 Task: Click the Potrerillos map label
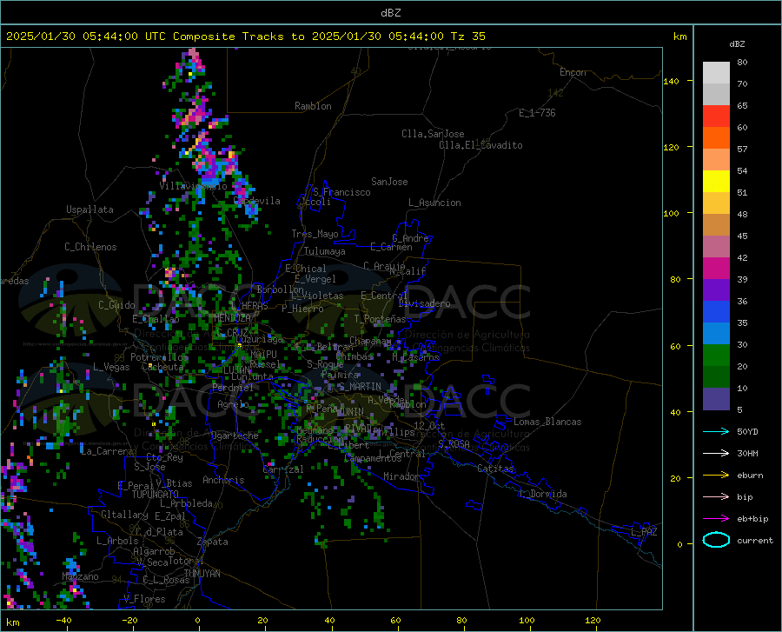[x=159, y=357]
